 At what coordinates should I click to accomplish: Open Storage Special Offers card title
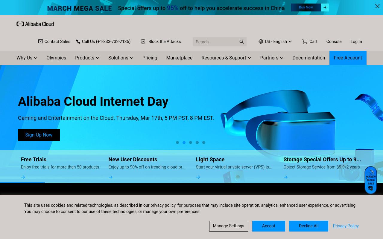click(322, 160)
